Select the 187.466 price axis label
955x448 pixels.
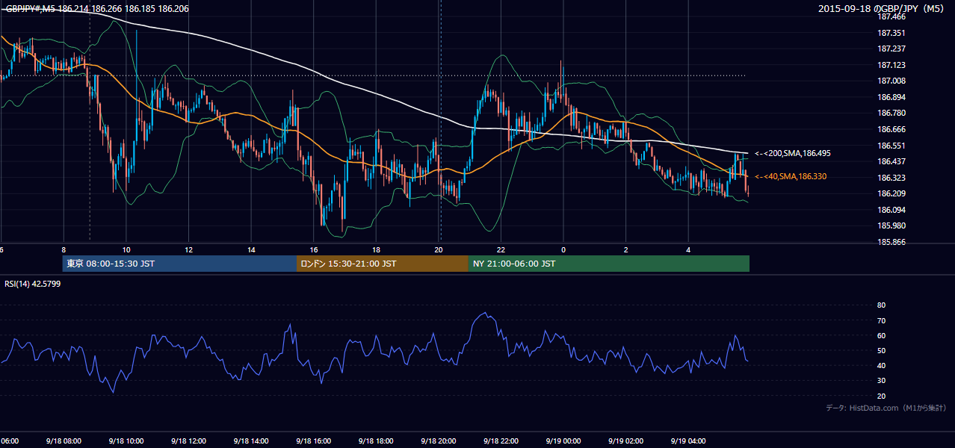891,16
